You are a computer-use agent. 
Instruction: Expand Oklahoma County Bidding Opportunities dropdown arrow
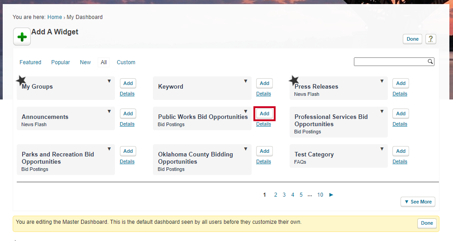pyautogui.click(x=246, y=149)
